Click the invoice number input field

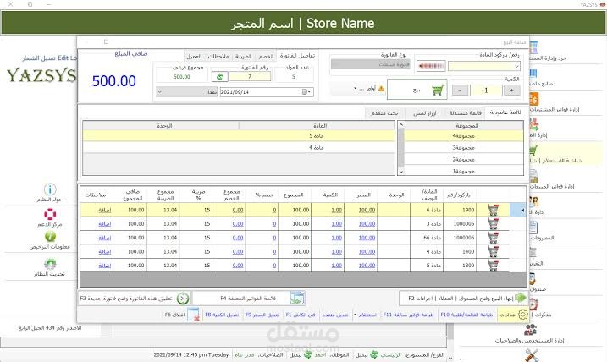[250, 77]
